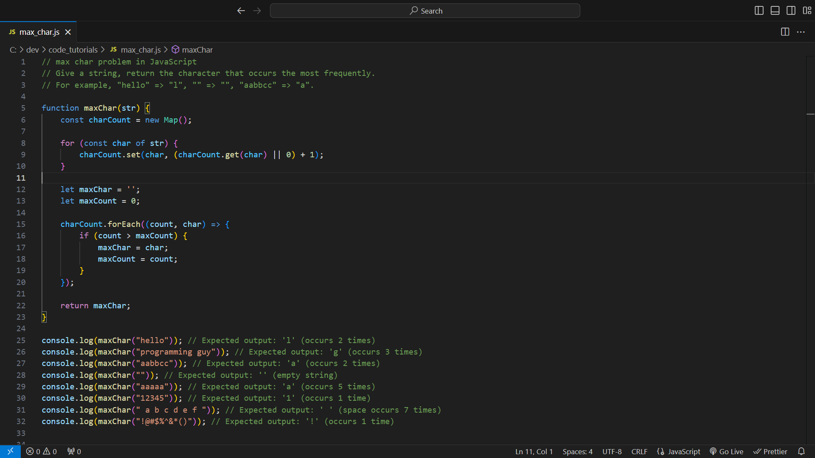Click 'if (count > maxCount)' line
815x458 pixels.
[x=133, y=236]
